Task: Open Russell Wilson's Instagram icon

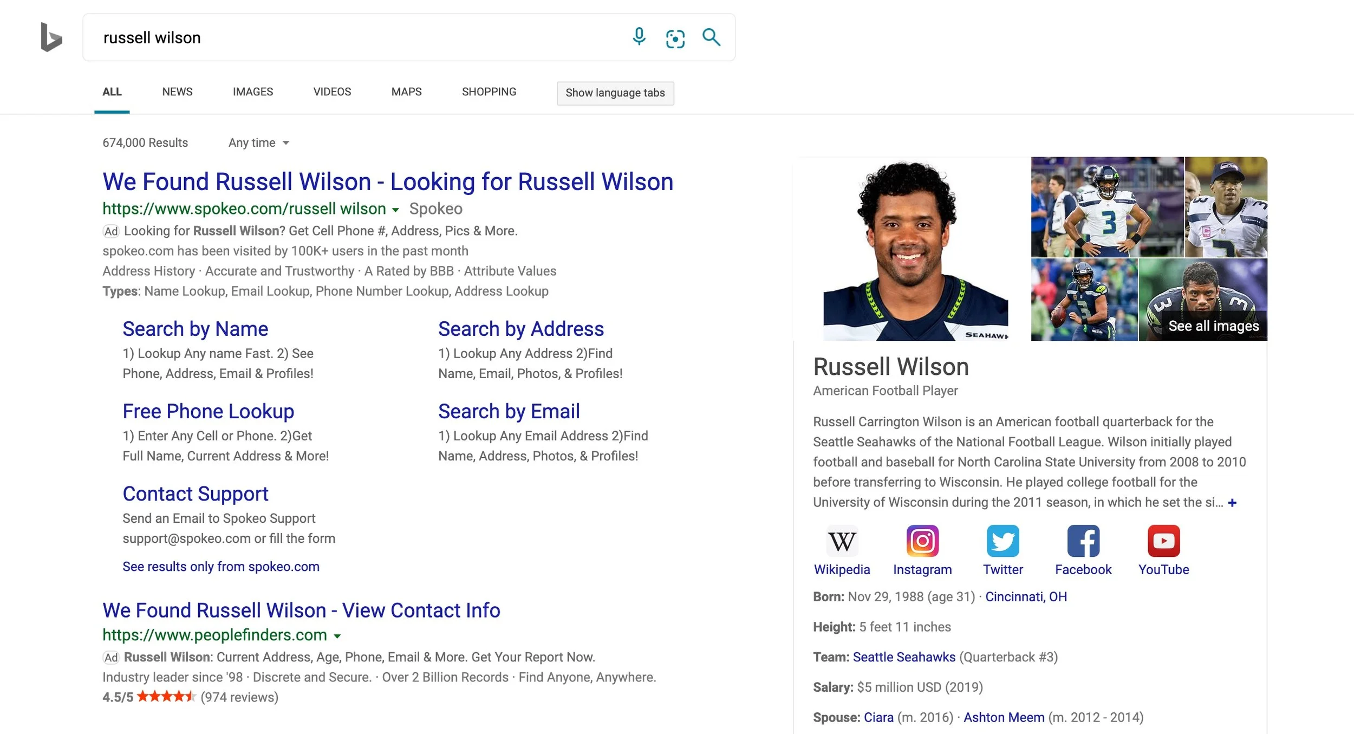Action: click(922, 541)
